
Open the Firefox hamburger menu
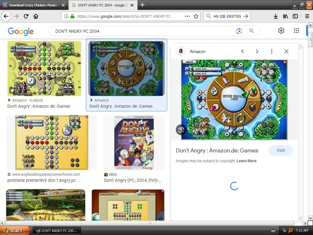click(x=307, y=16)
